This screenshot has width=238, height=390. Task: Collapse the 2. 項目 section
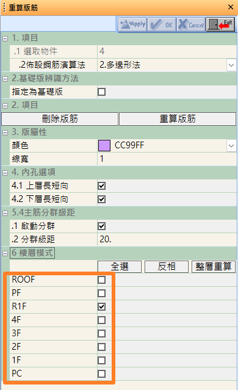[5, 106]
